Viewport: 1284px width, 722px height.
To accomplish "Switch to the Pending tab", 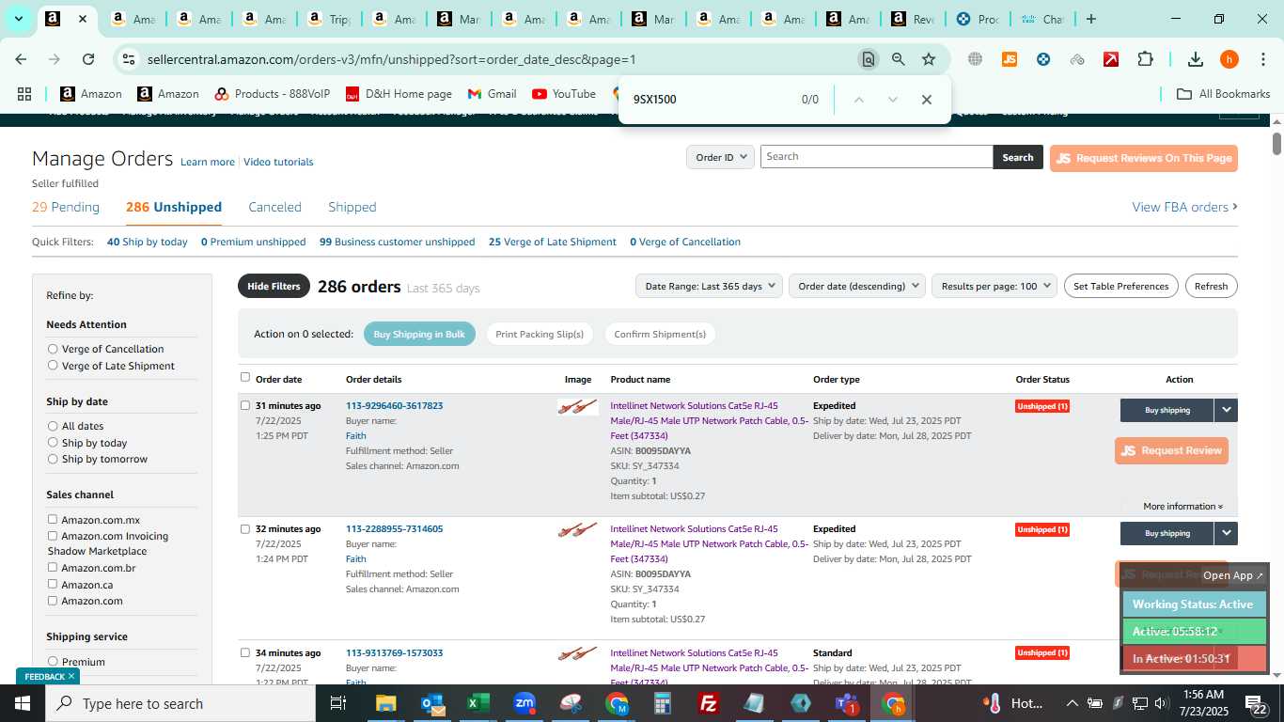I will pos(66,207).
